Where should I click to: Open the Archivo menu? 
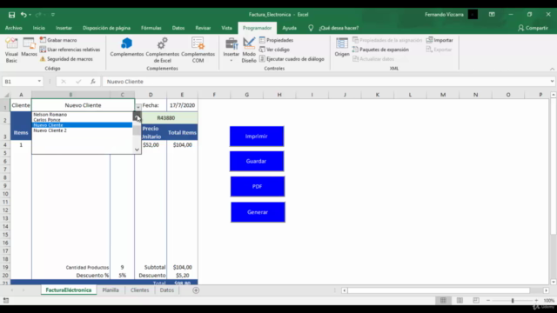[x=14, y=28]
